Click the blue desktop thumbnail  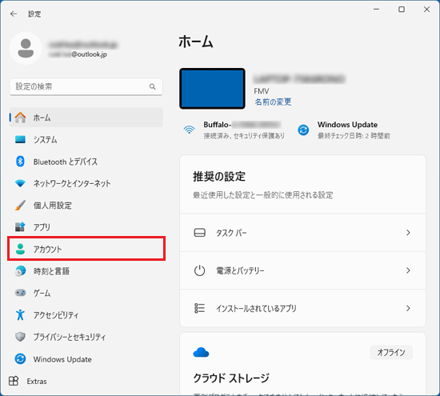[212, 89]
